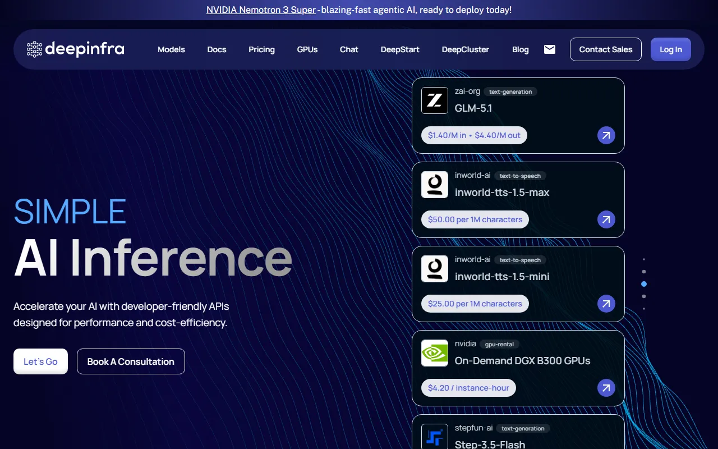Open the mail envelope icon in navbar
Screen dimensions: 718x449
550,49
